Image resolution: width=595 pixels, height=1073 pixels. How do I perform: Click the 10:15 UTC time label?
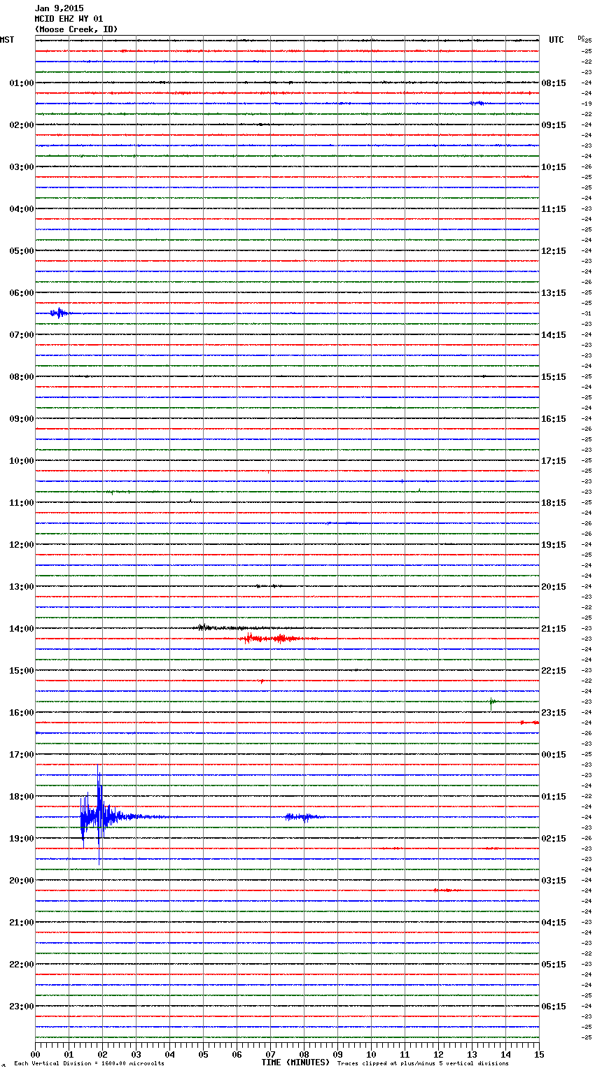(554, 167)
